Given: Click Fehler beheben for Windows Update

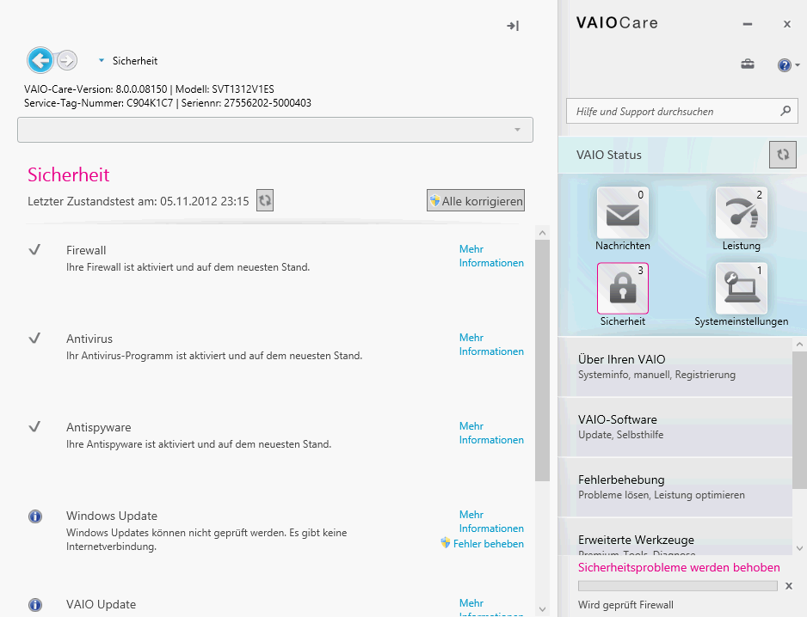Looking at the screenshot, I should coord(489,543).
